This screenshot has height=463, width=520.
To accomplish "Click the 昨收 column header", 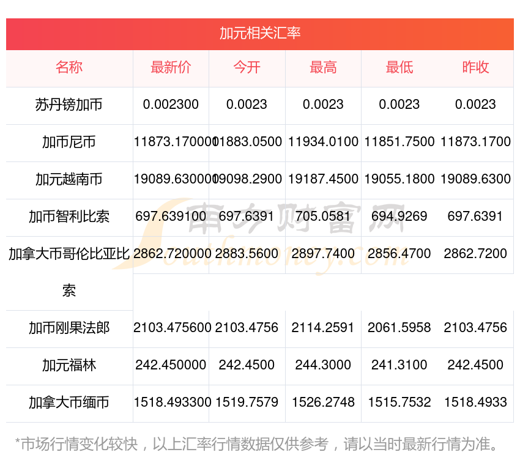I will pyautogui.click(x=475, y=67).
